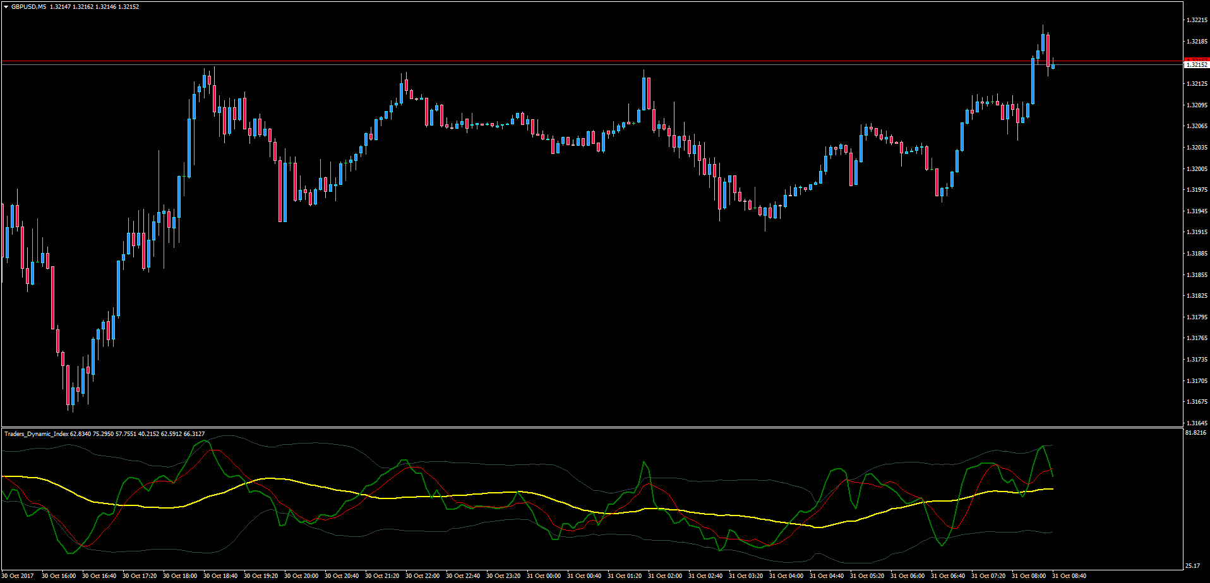The image size is (1210, 583).
Task: Click the GBPUSD,M5 chart title text
Action: tap(28, 7)
